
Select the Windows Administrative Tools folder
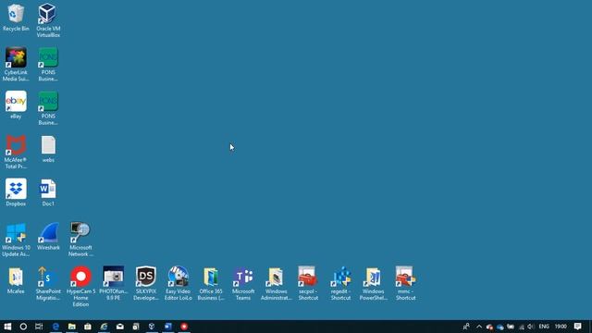pos(276,283)
